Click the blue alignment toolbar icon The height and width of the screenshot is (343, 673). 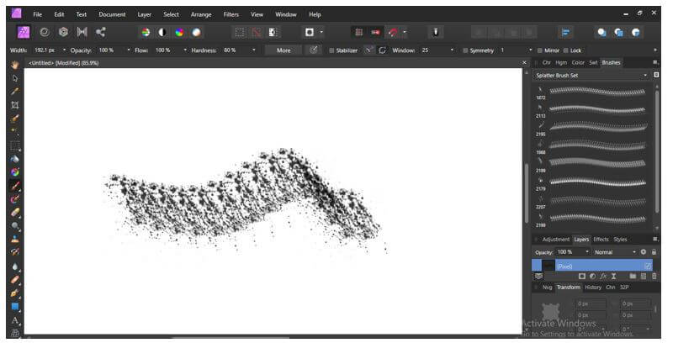(x=565, y=32)
